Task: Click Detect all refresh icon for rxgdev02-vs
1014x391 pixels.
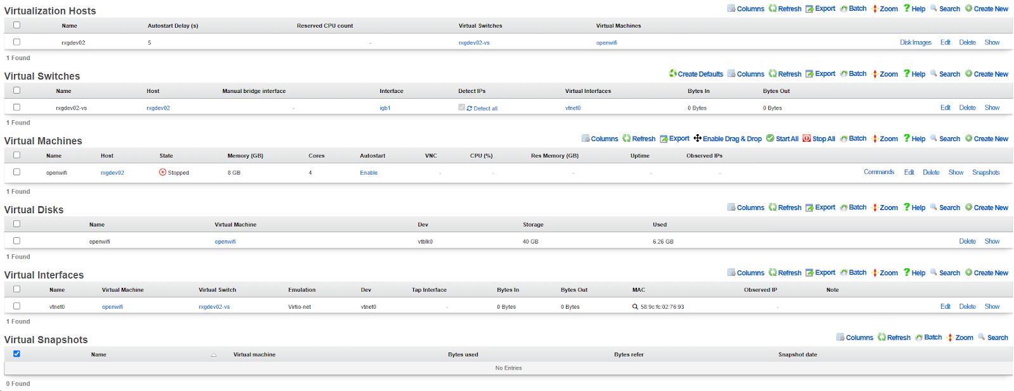Action: (x=470, y=108)
